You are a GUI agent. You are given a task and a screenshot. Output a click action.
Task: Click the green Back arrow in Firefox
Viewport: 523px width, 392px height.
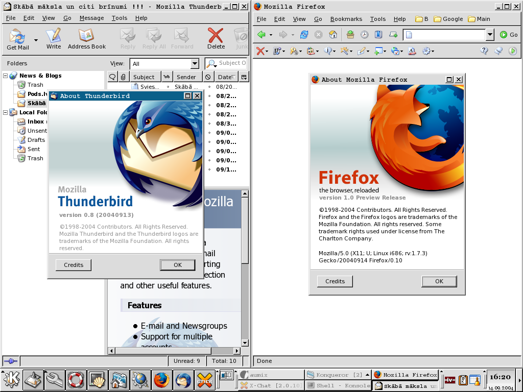[261, 35]
